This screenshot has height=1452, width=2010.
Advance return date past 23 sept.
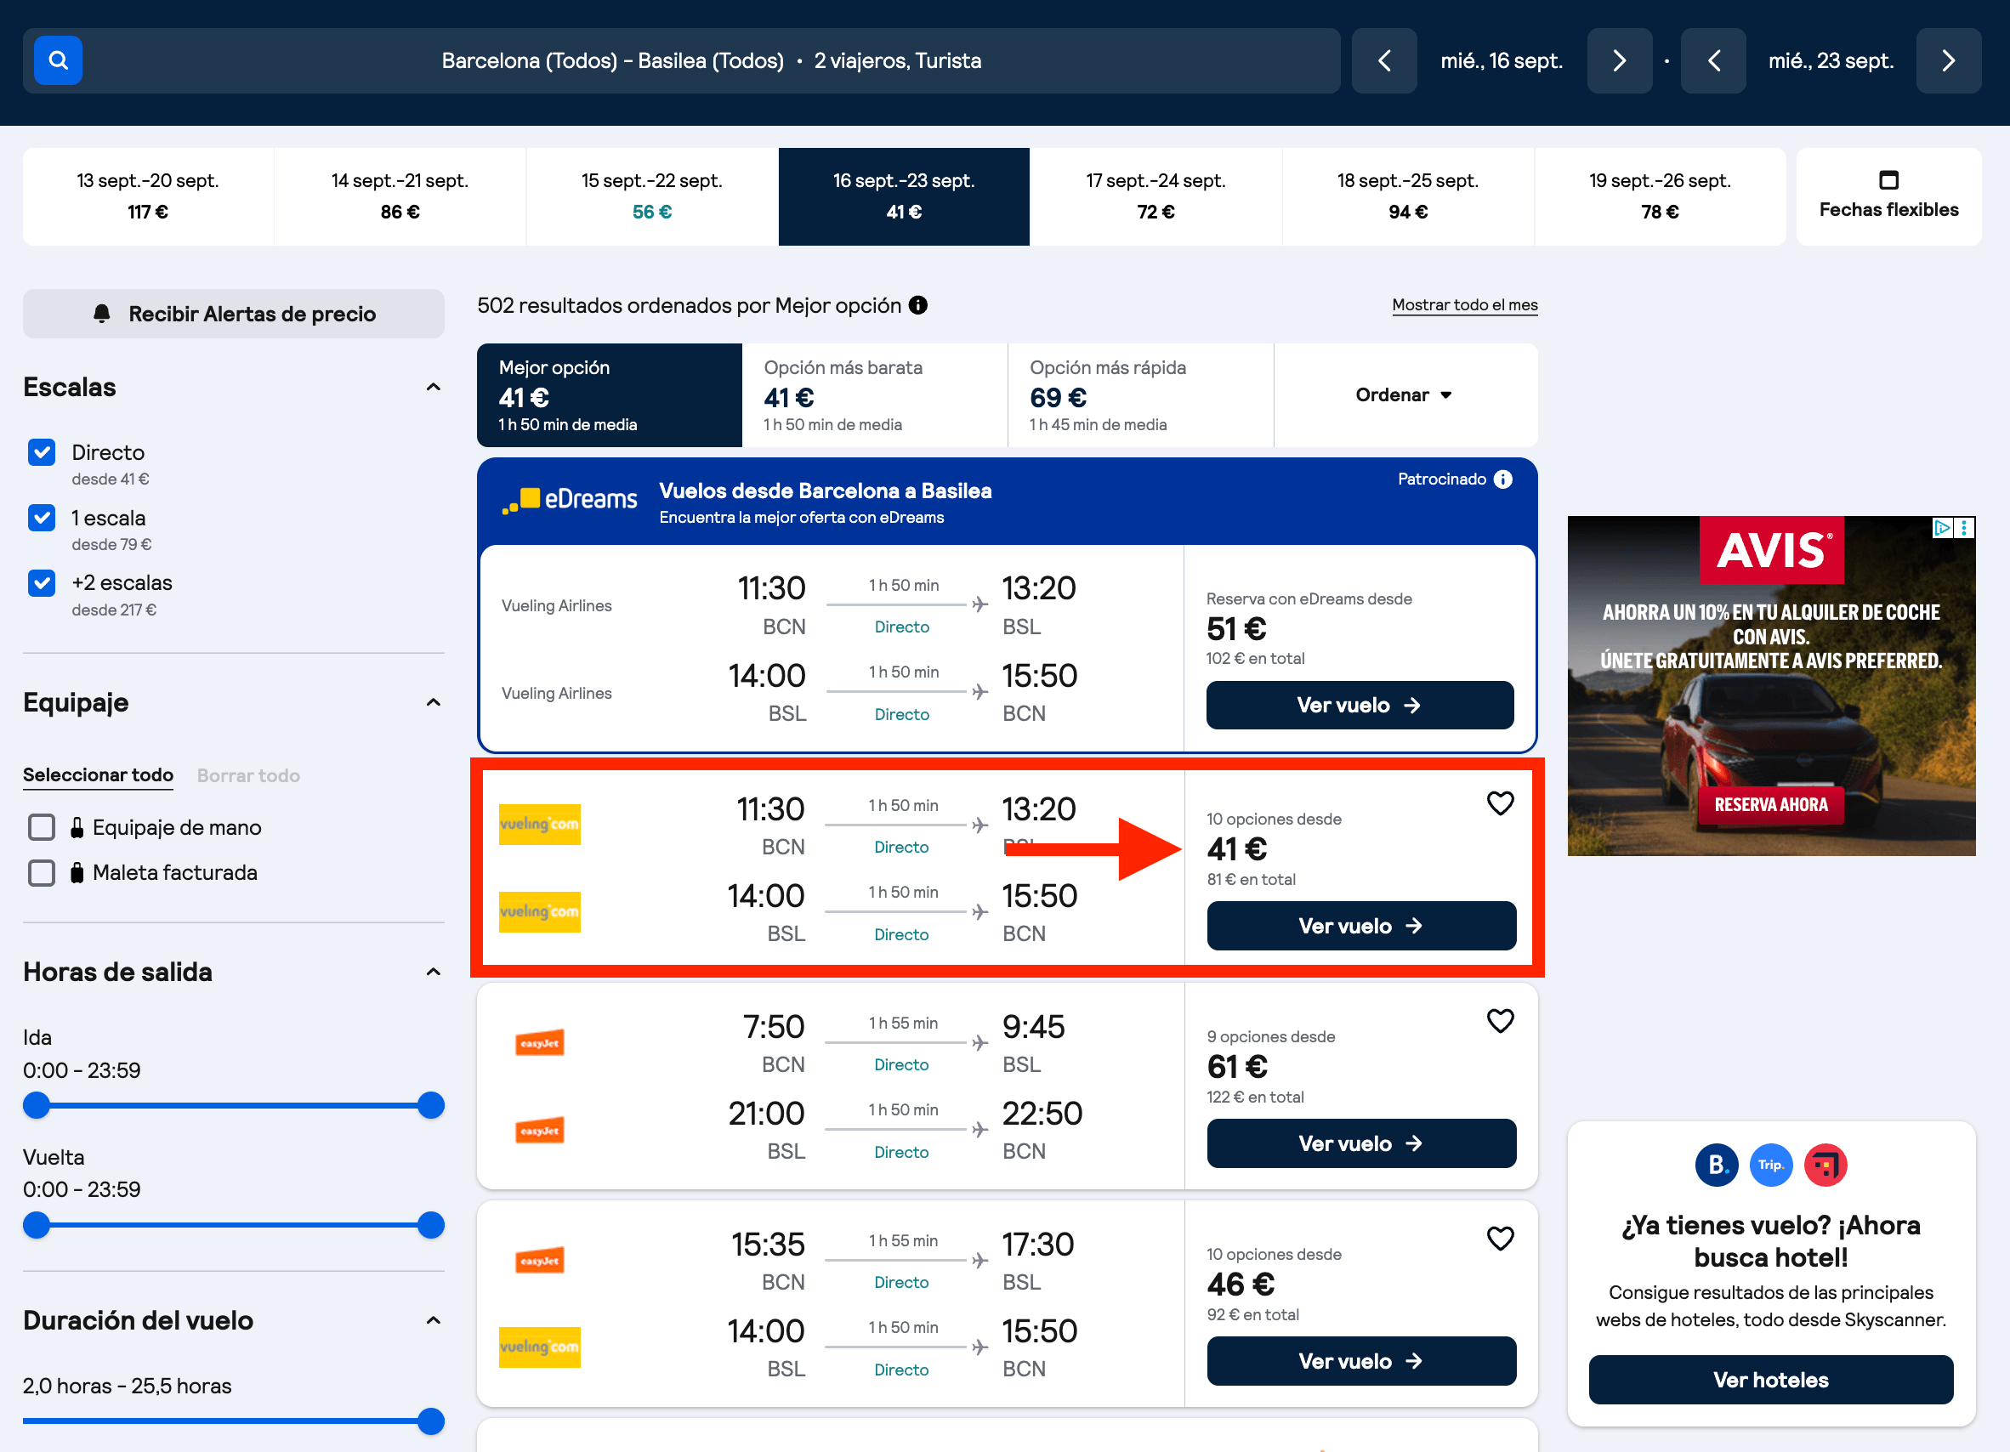coord(1948,60)
